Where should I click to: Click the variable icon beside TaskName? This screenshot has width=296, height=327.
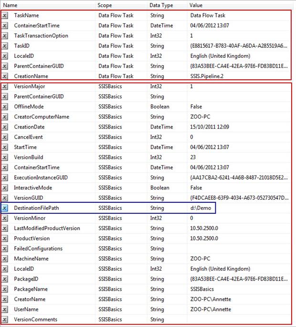tap(5, 15)
